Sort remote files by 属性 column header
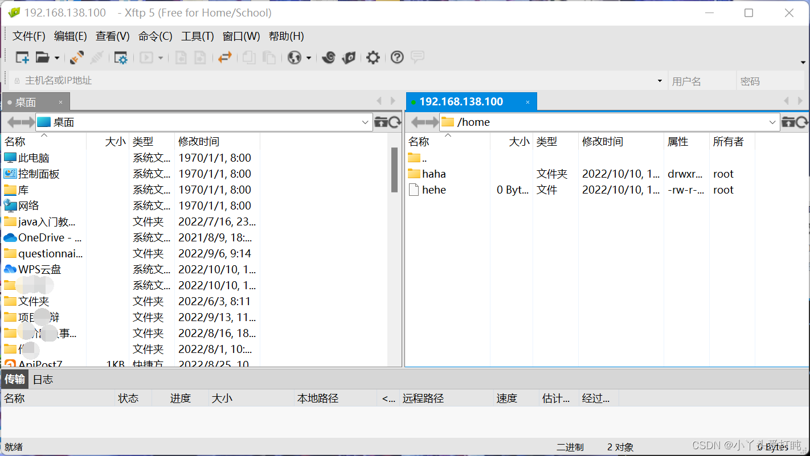Image resolution: width=810 pixels, height=456 pixels. (686, 141)
